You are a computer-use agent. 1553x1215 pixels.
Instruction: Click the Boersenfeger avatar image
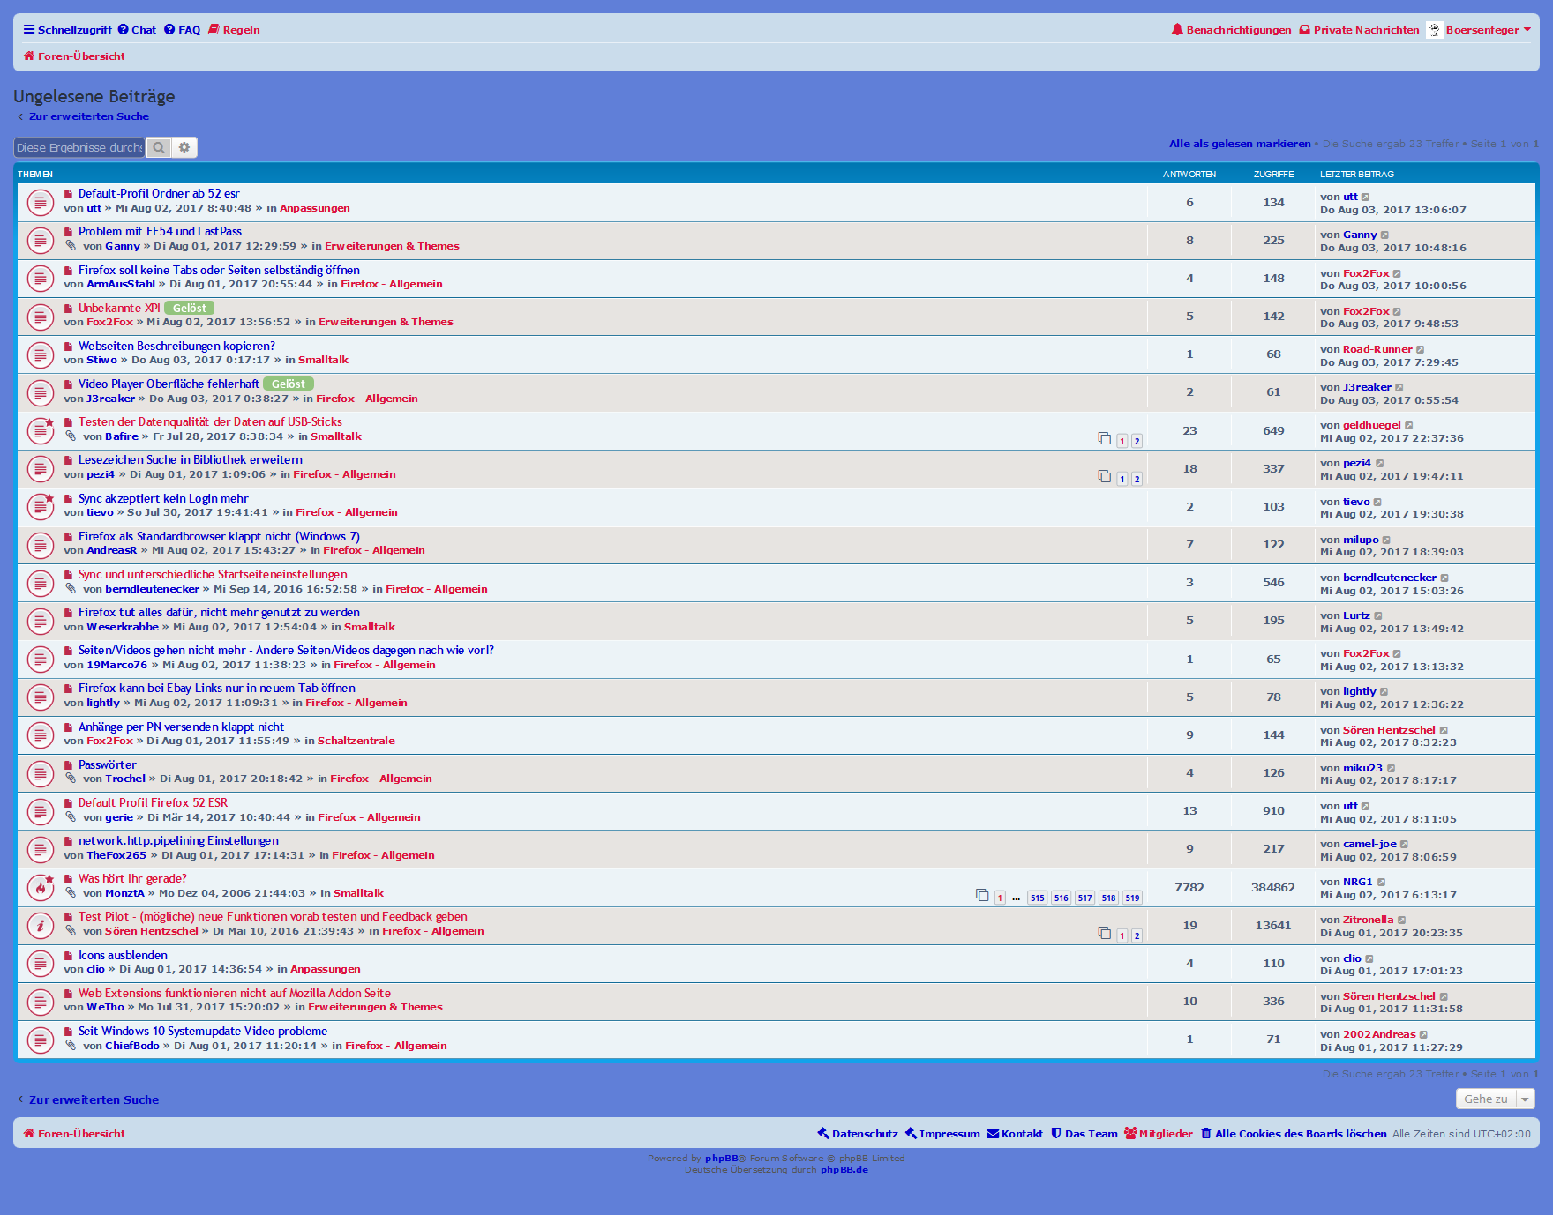coord(1435,30)
